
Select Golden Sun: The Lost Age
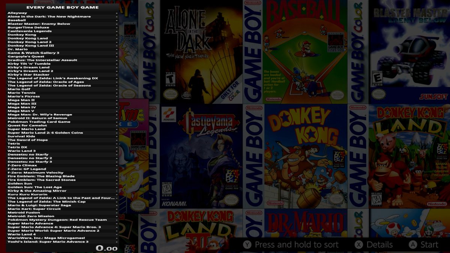(63, 187)
